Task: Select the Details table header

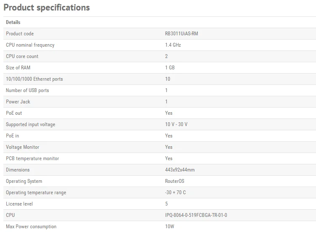Action: pos(13,22)
